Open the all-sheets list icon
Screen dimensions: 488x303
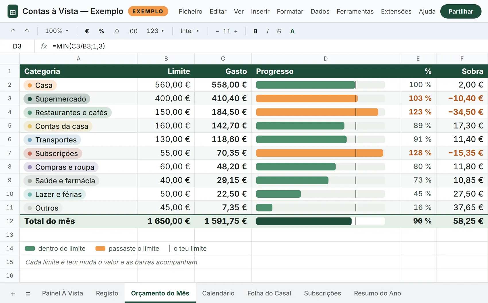tap(28, 294)
